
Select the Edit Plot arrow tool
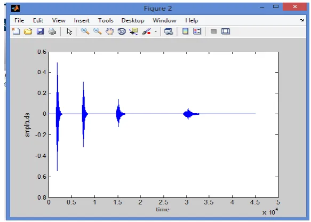69,31
